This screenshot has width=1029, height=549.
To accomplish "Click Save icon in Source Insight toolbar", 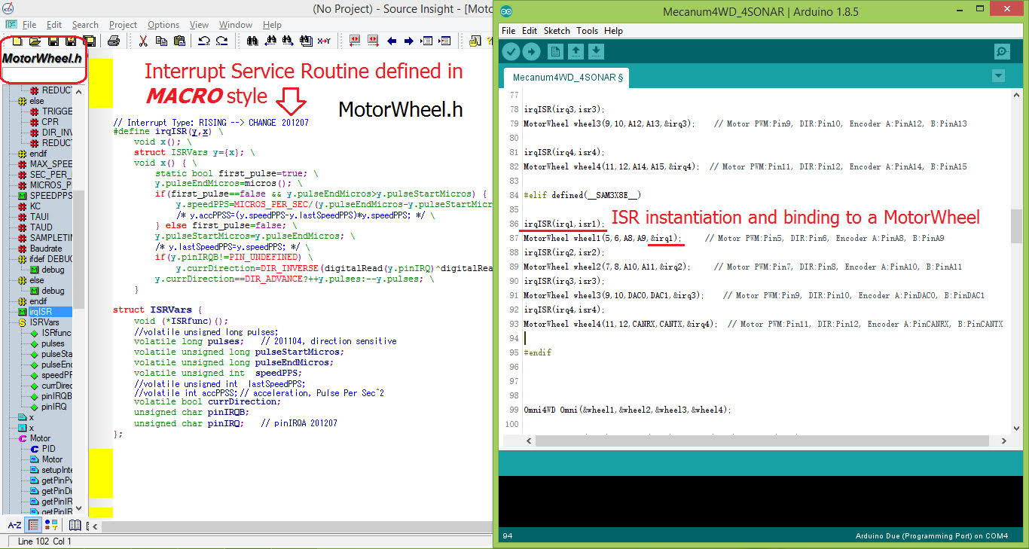I will pyautogui.click(x=53, y=41).
